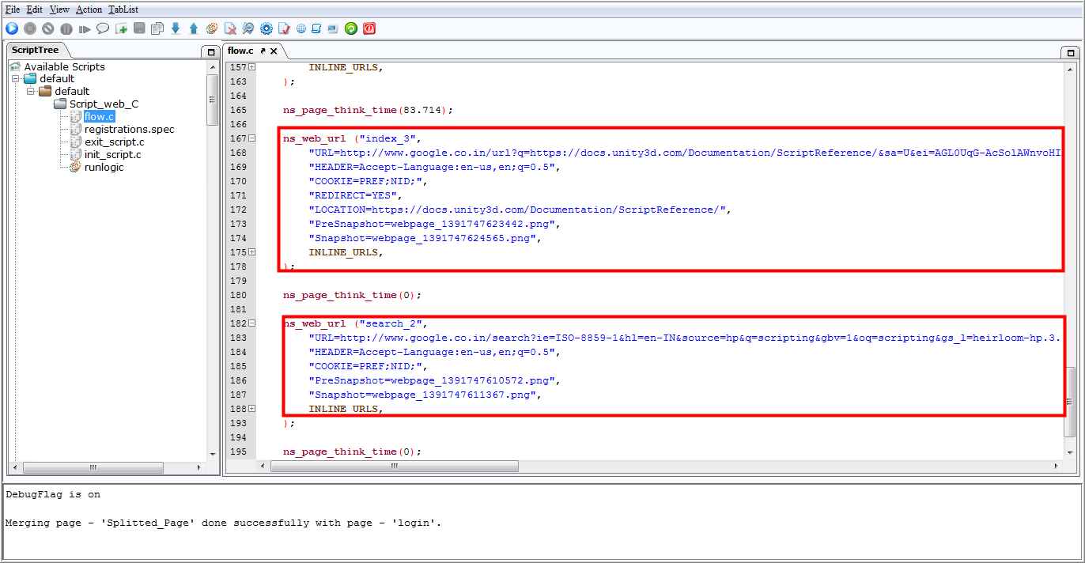This screenshot has width=1085, height=563.
Task: Close the flow.c editor tab
Action: coord(274,51)
